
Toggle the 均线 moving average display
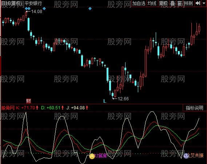152,3
